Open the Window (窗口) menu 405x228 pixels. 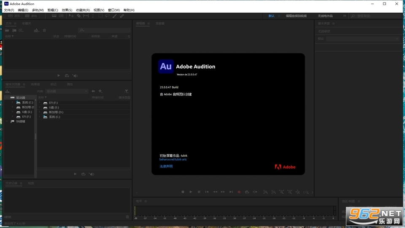click(x=113, y=10)
